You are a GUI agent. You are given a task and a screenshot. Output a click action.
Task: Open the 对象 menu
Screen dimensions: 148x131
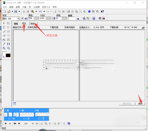24,7
